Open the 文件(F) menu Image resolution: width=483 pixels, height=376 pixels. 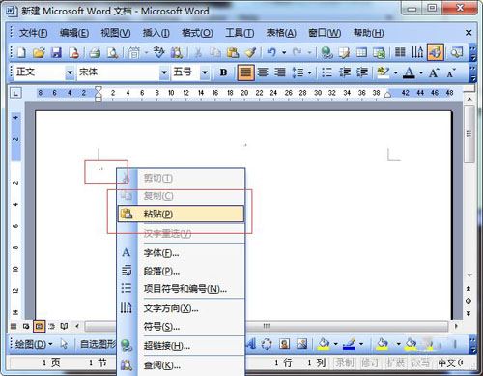click(33, 33)
